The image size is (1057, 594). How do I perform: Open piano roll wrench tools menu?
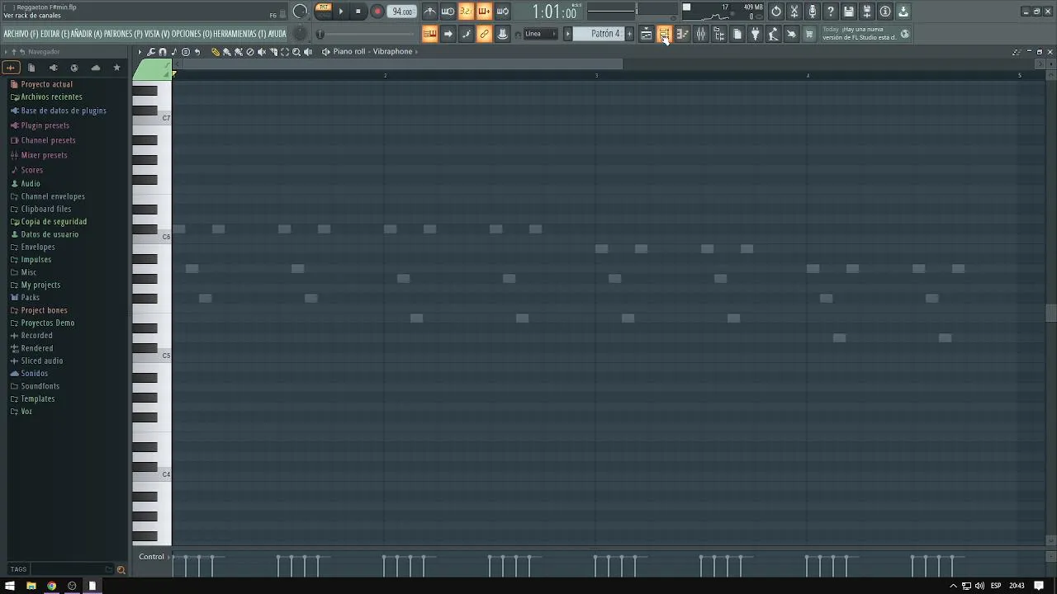point(151,52)
